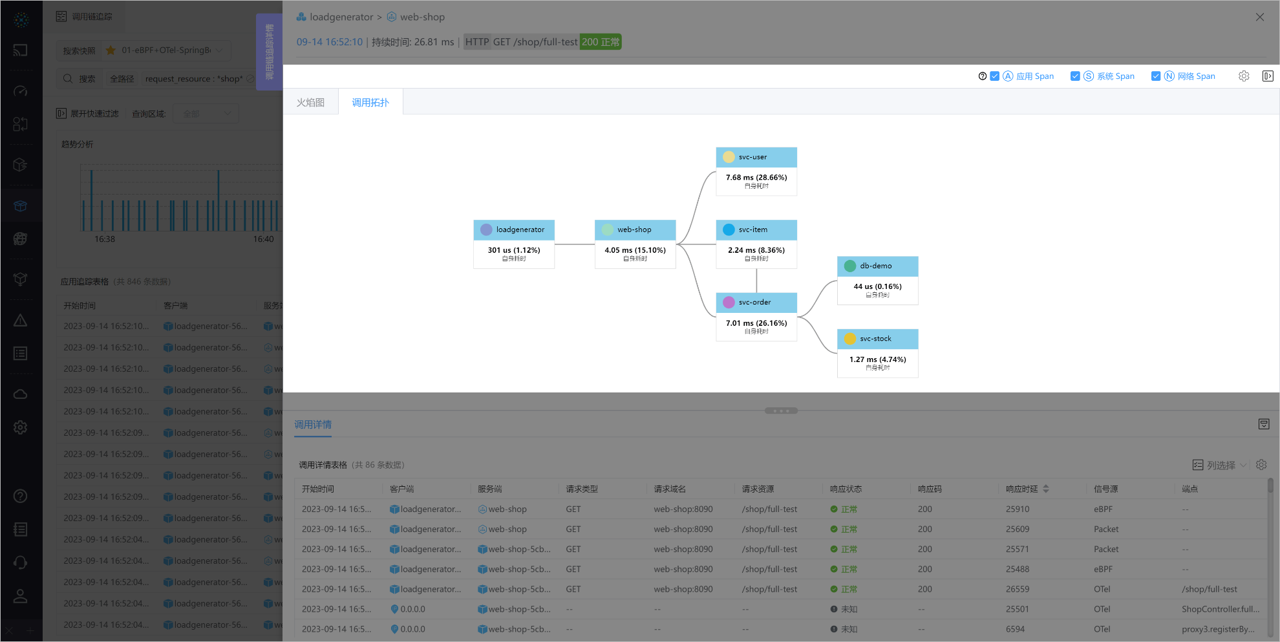
Task: Open the alert triangle icon in sidebar
Action: point(21,321)
